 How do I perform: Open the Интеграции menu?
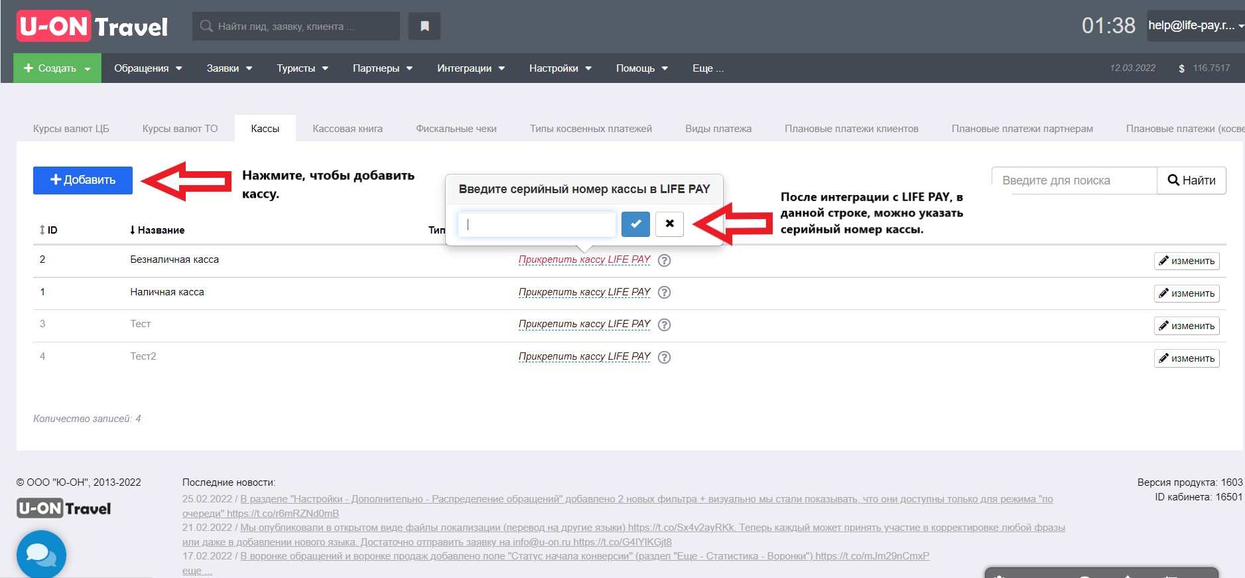(x=471, y=68)
